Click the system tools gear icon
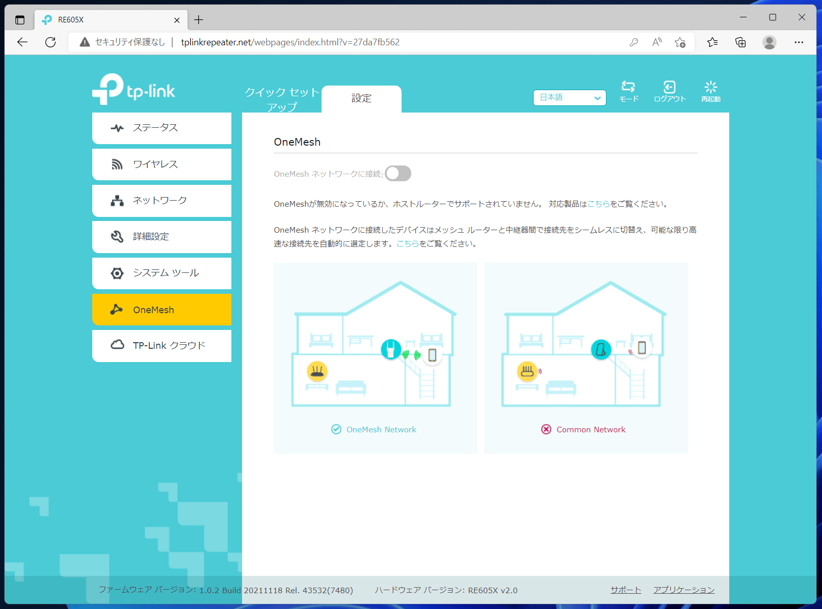The height and width of the screenshot is (609, 822). [117, 273]
